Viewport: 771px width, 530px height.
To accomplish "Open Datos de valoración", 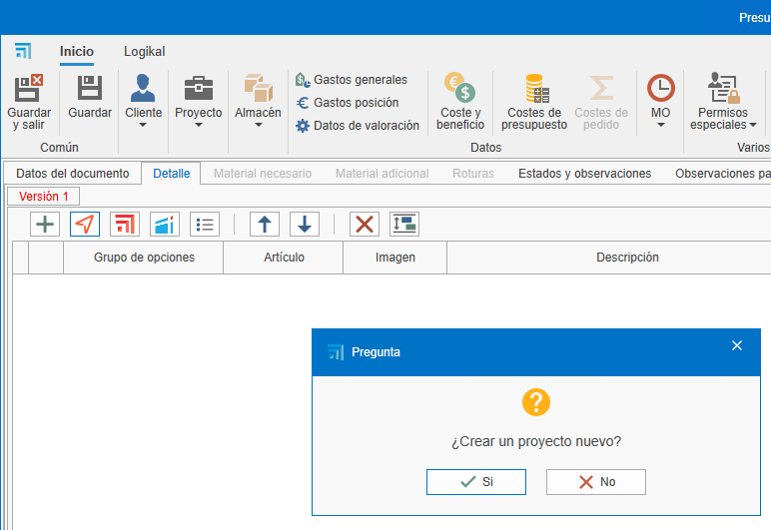I will [358, 126].
